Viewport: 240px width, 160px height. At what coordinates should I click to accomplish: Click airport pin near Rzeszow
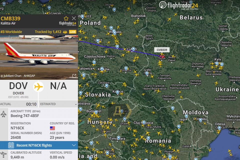point(126,68)
